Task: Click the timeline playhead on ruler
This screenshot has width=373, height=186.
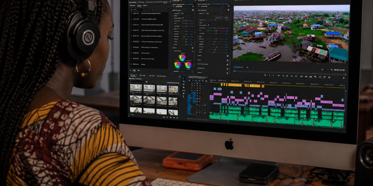Action: pos(211,82)
